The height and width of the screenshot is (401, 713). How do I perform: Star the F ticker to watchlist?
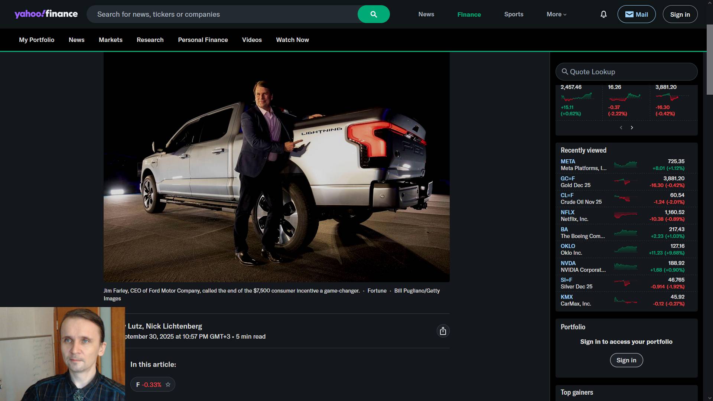coord(168,384)
